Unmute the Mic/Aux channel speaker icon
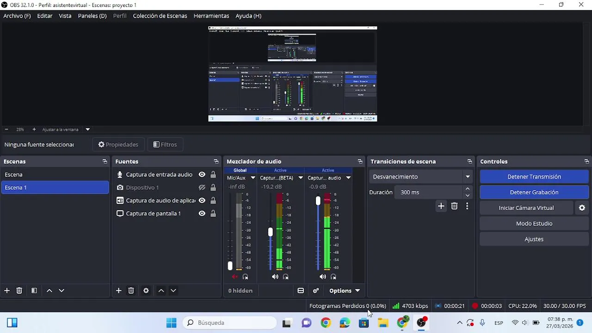Image resolution: width=592 pixels, height=333 pixels. click(234, 277)
